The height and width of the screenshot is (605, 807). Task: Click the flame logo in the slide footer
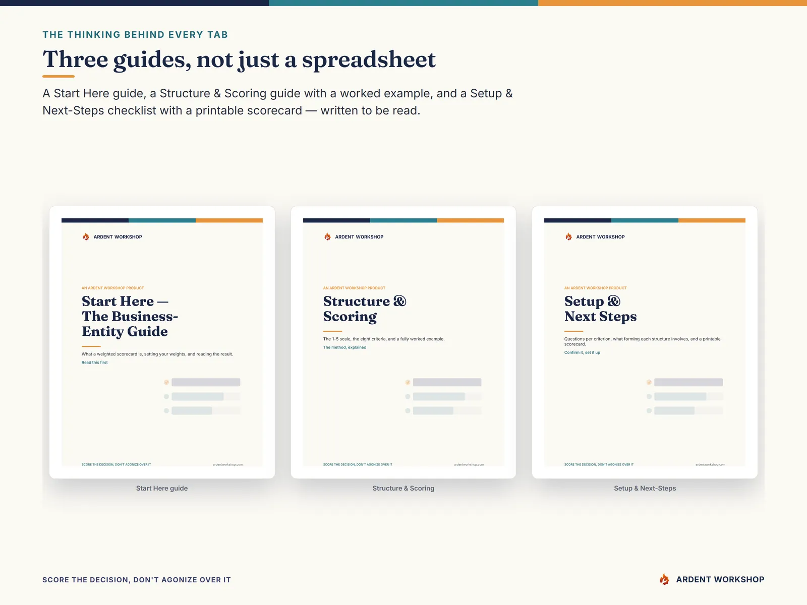tap(664, 579)
